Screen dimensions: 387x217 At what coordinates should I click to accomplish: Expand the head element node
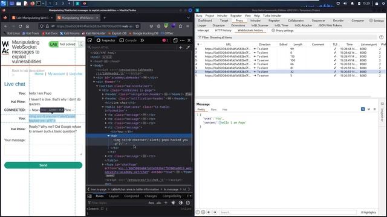coord(91,61)
